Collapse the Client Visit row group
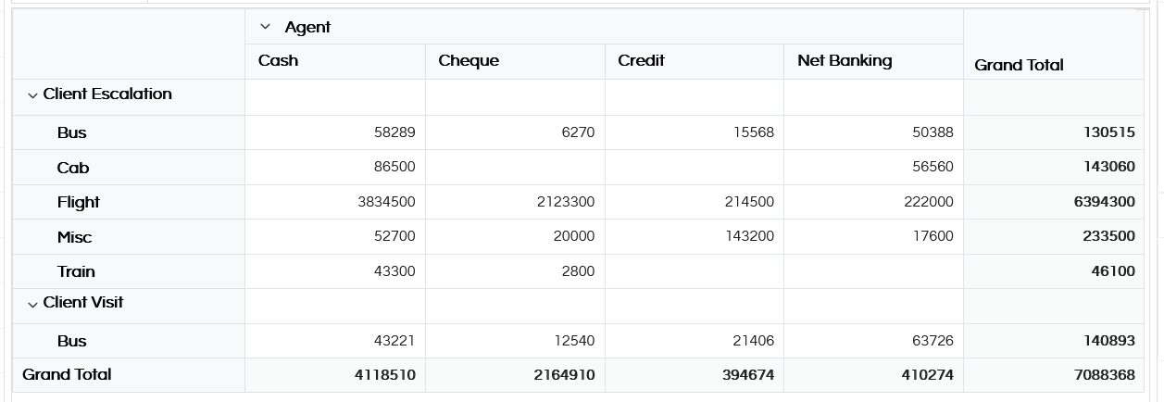 point(33,304)
